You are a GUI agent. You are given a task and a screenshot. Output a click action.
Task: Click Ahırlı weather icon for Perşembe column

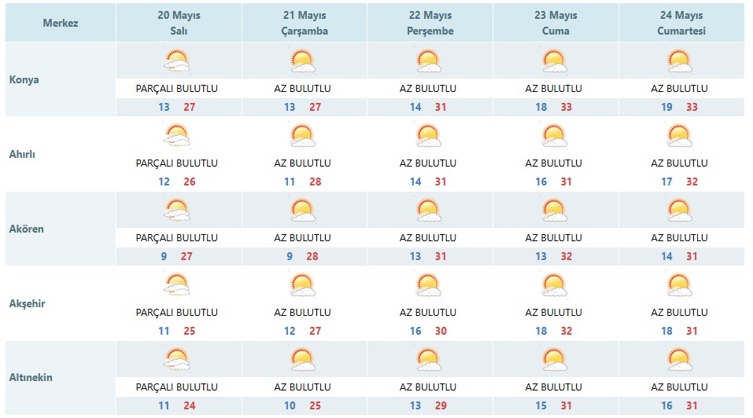(x=429, y=137)
